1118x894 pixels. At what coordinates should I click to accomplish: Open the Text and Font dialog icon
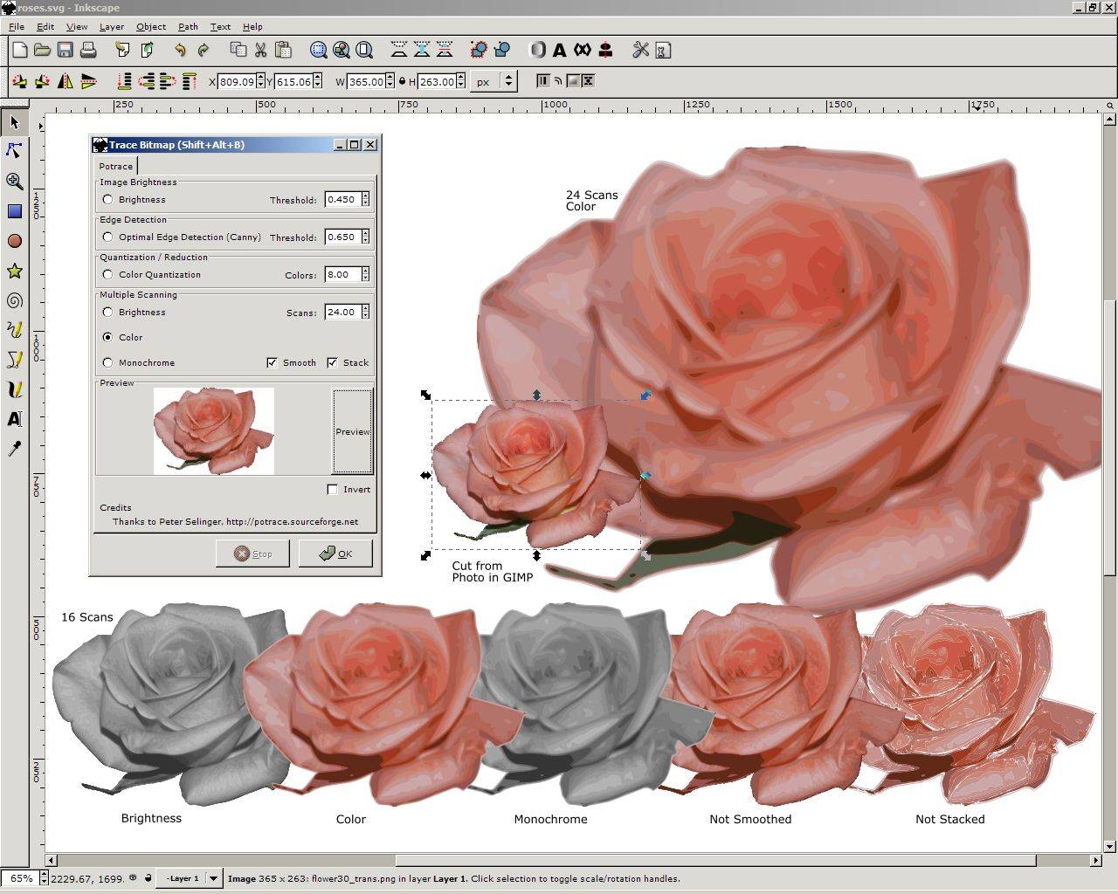(560, 50)
